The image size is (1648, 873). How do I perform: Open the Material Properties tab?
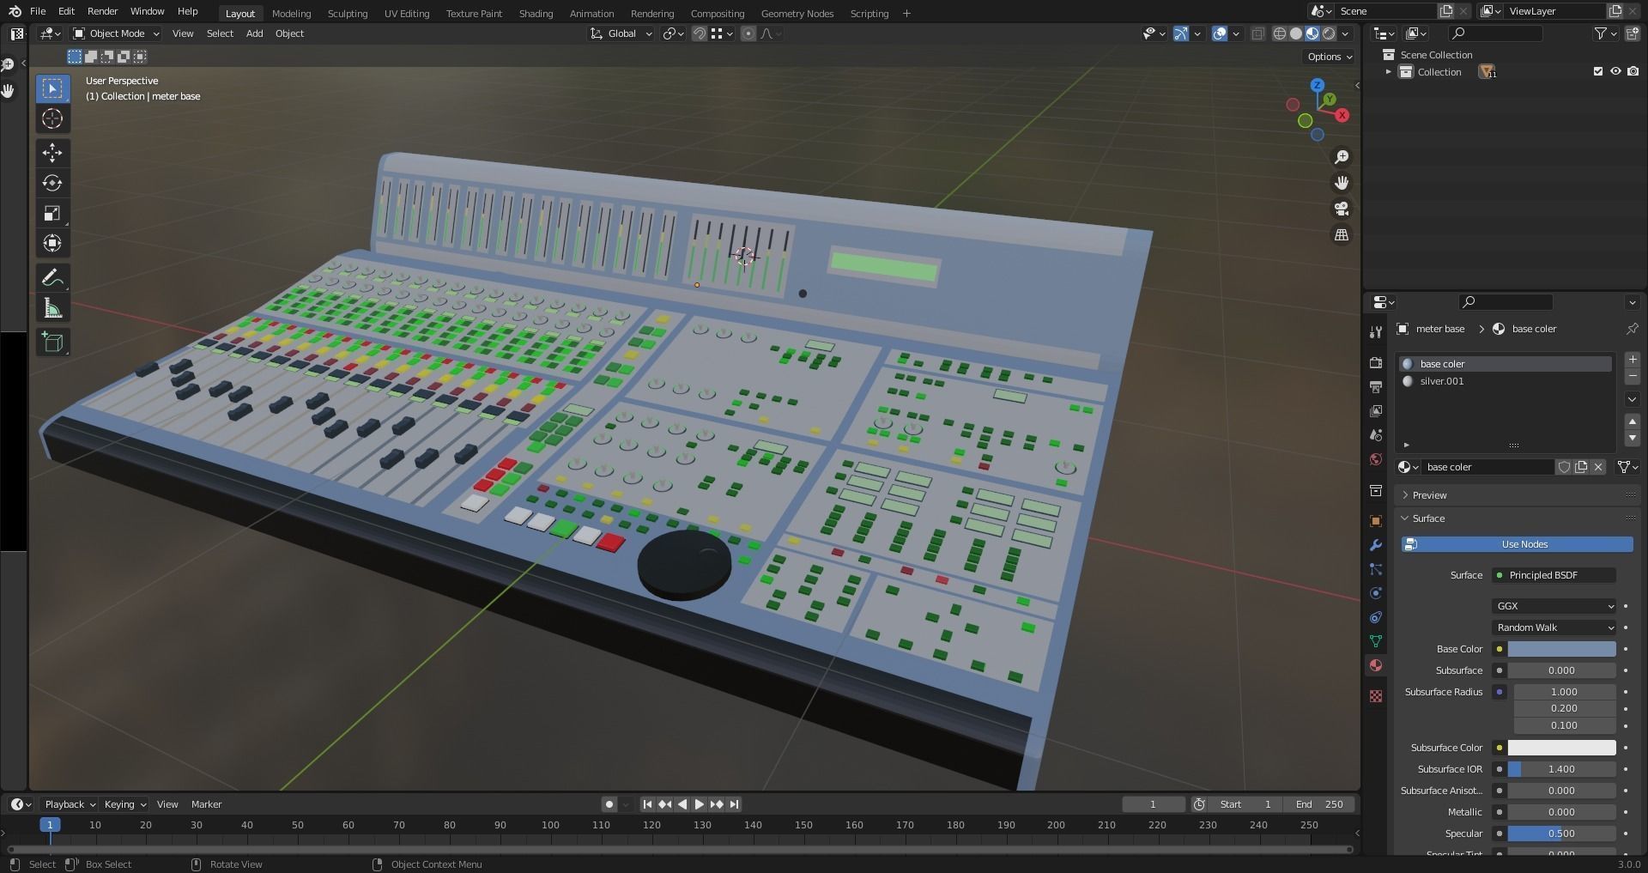coord(1375,665)
